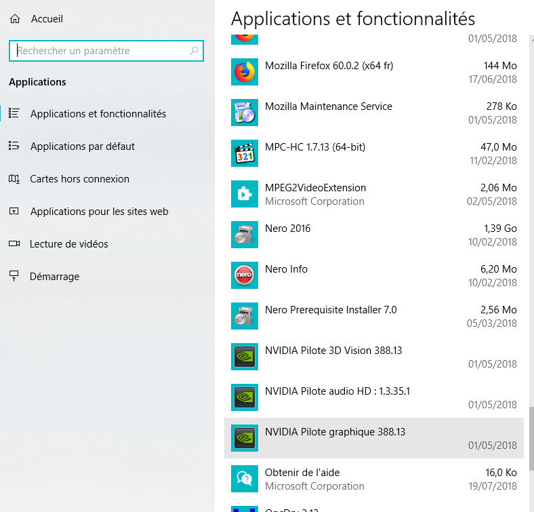Viewport: 534px width, 512px height.
Task: Click the Mozilla Firefox app icon
Action: [x=245, y=72]
